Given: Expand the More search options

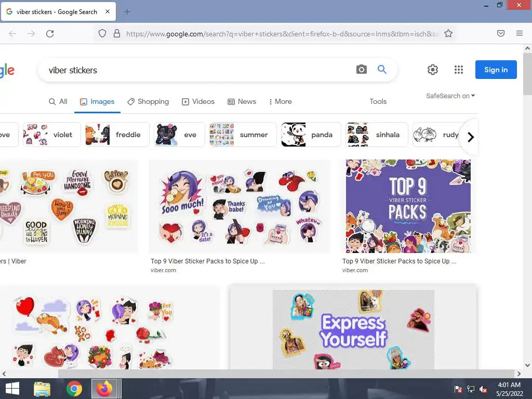Looking at the screenshot, I should click(280, 101).
